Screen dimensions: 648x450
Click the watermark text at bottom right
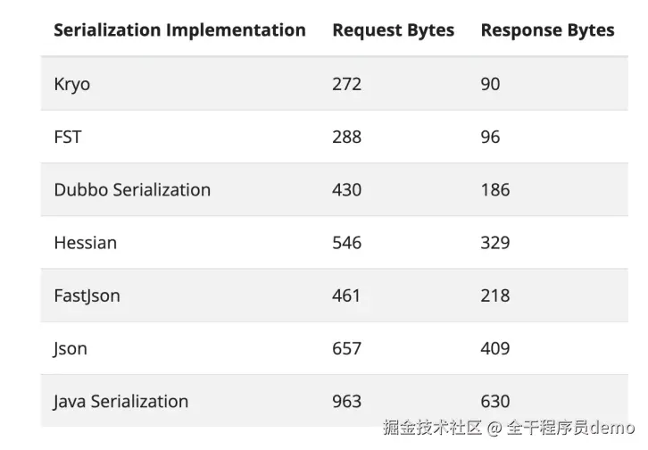pyautogui.click(x=509, y=428)
